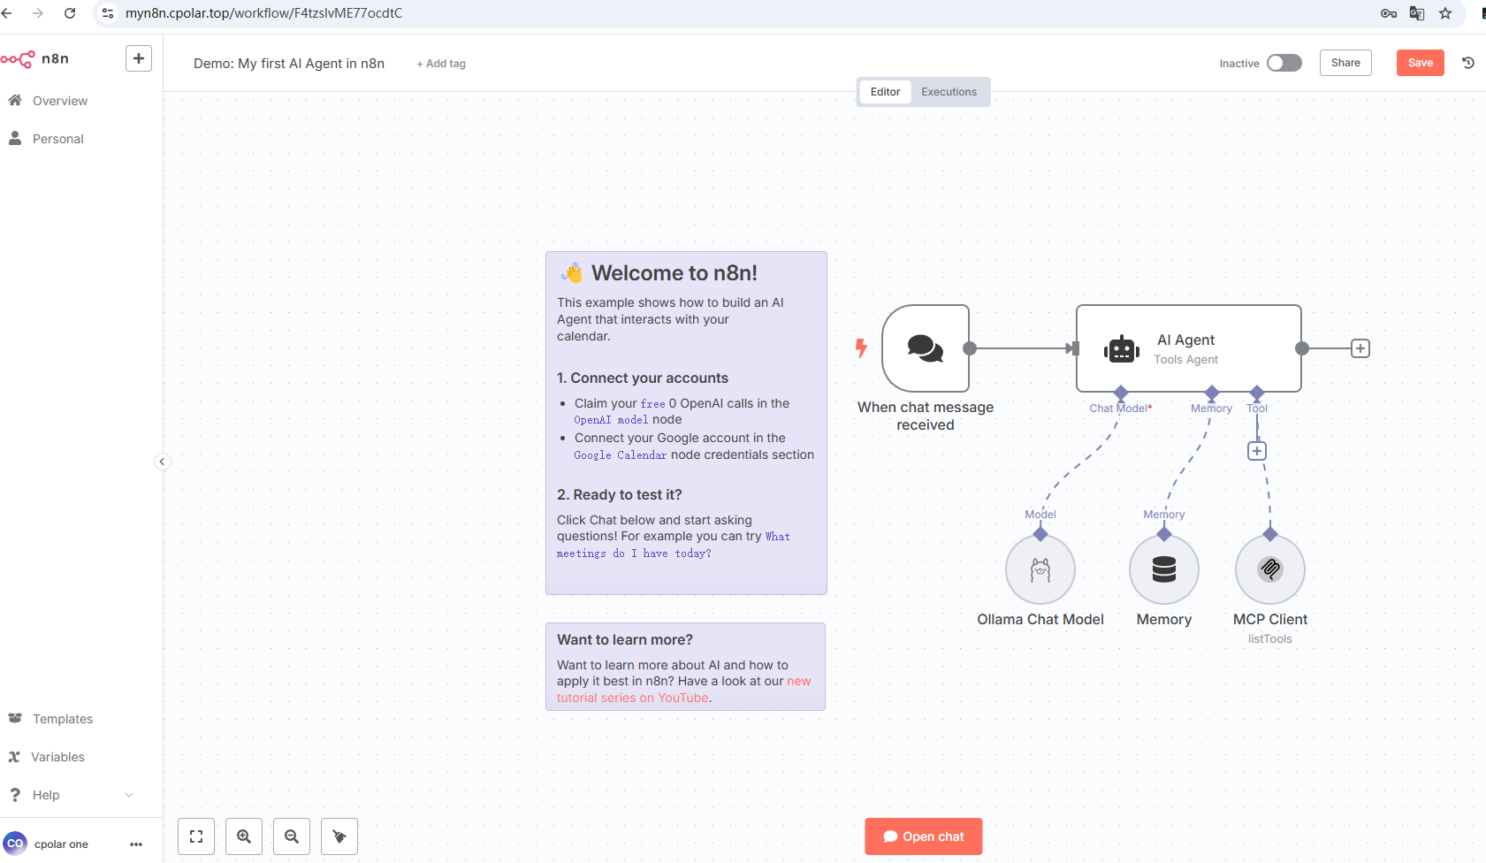Collapse the sidebar with the chevron handle
This screenshot has width=1486, height=863.
tap(162, 462)
